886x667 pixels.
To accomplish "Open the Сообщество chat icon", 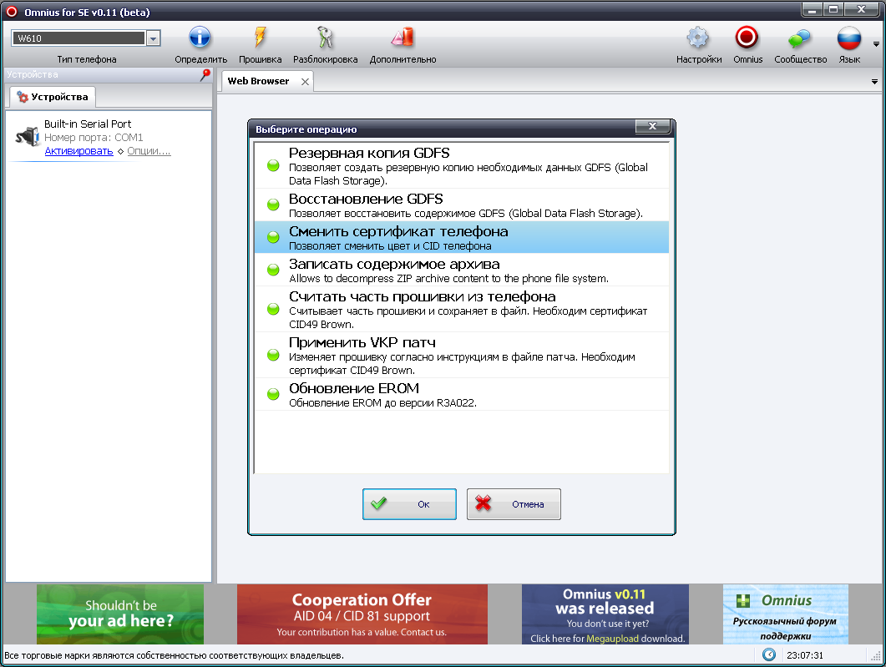I will click(x=799, y=38).
